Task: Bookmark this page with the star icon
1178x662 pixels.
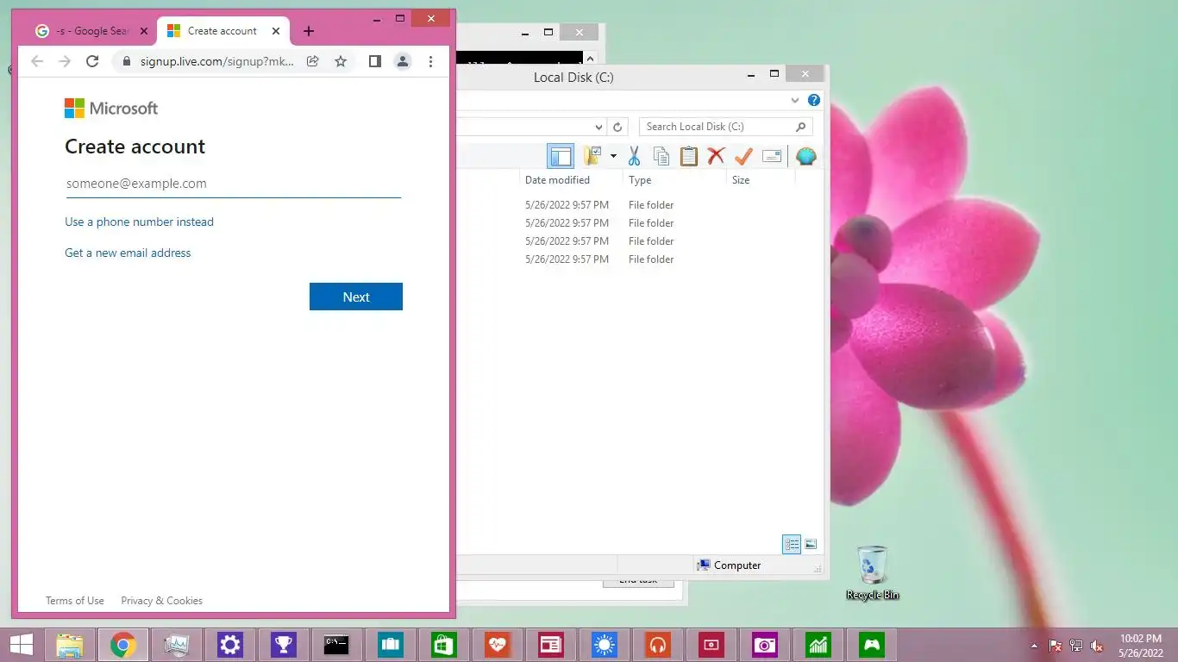Action: 341,61
